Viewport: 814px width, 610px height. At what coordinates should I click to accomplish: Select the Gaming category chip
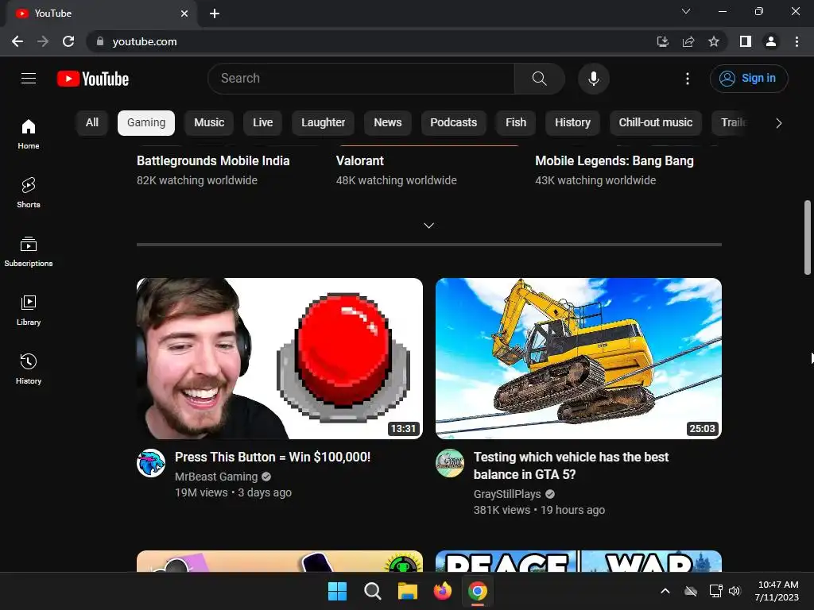(146, 123)
